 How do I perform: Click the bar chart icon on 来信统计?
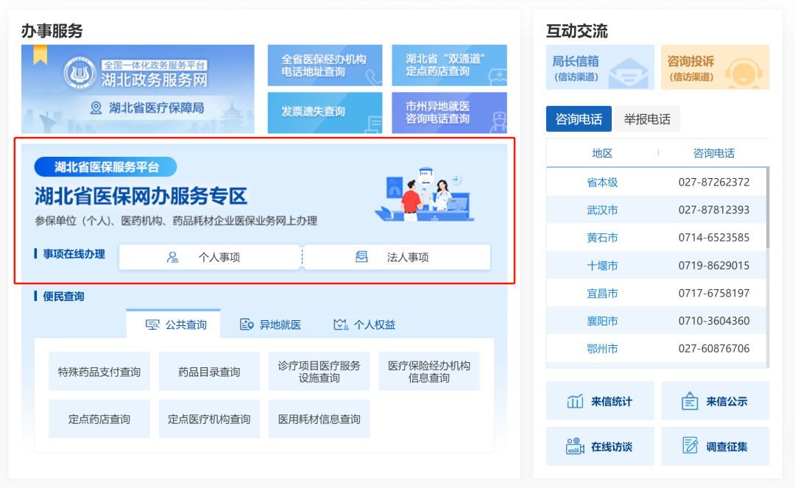click(575, 401)
